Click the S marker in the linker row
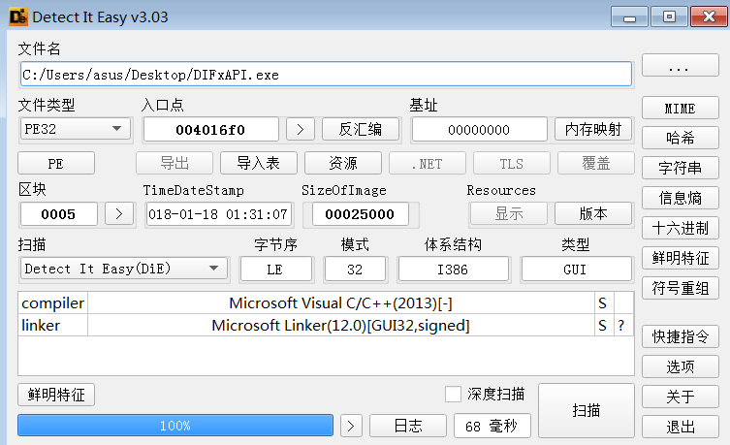730x445 pixels. pos(602,326)
